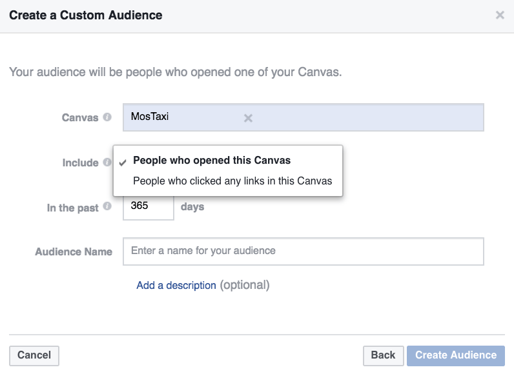Click the MosTaxi canvas tag

(x=150, y=117)
